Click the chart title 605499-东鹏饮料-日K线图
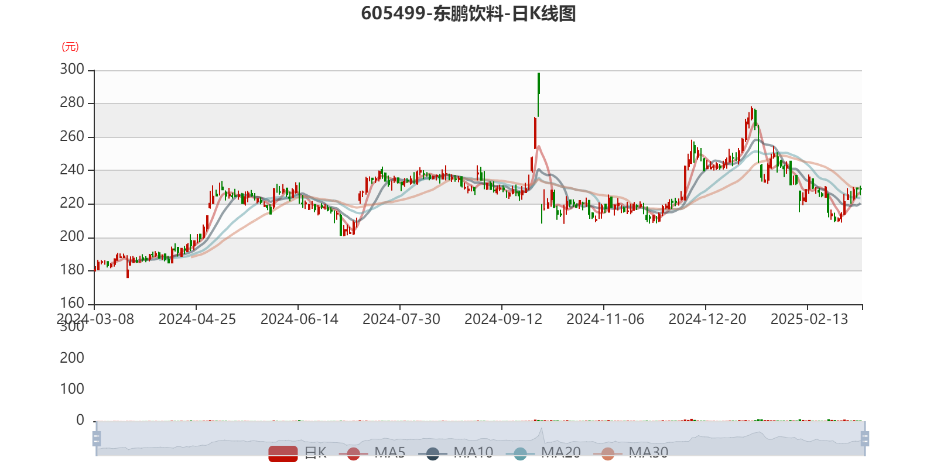 point(468,13)
